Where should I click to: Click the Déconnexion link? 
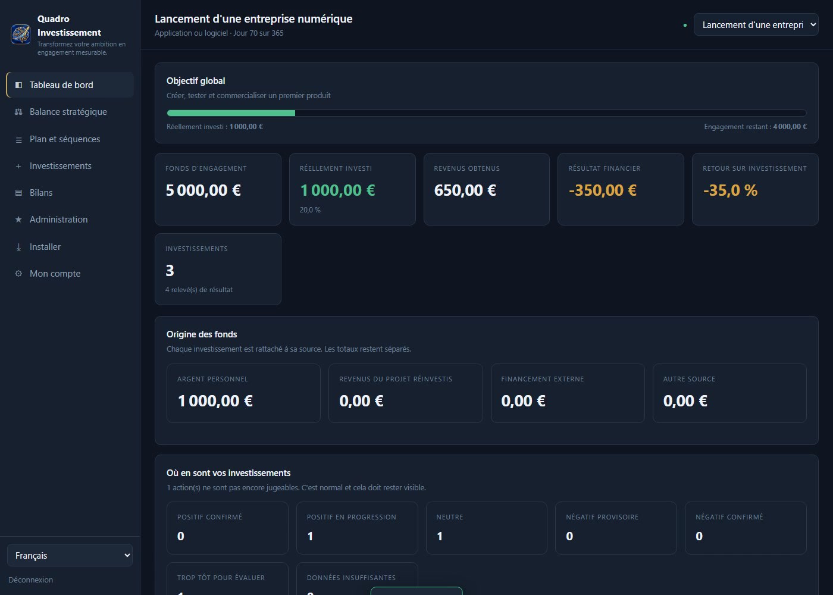click(31, 580)
